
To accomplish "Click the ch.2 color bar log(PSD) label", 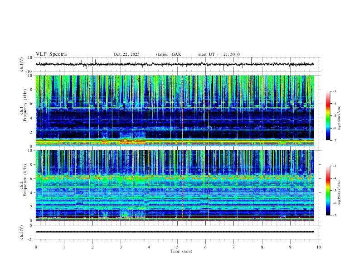I will pos(340,192).
